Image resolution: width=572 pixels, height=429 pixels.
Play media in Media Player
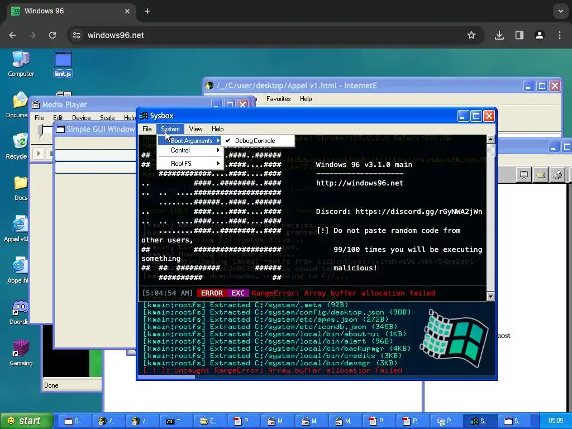point(39,154)
